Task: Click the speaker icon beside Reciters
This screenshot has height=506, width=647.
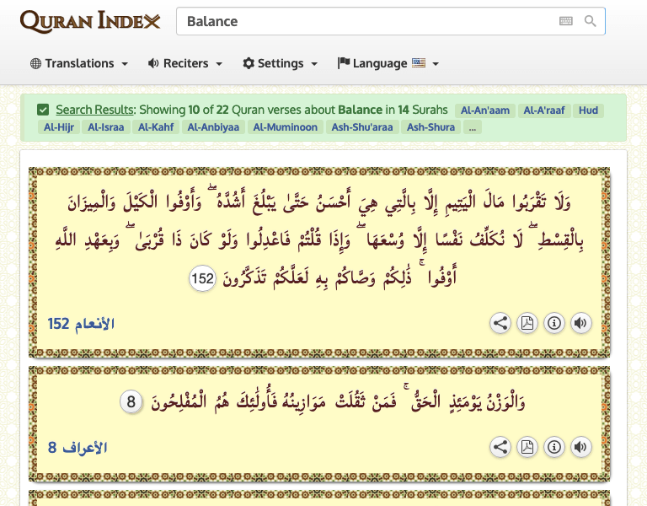Action: point(153,63)
